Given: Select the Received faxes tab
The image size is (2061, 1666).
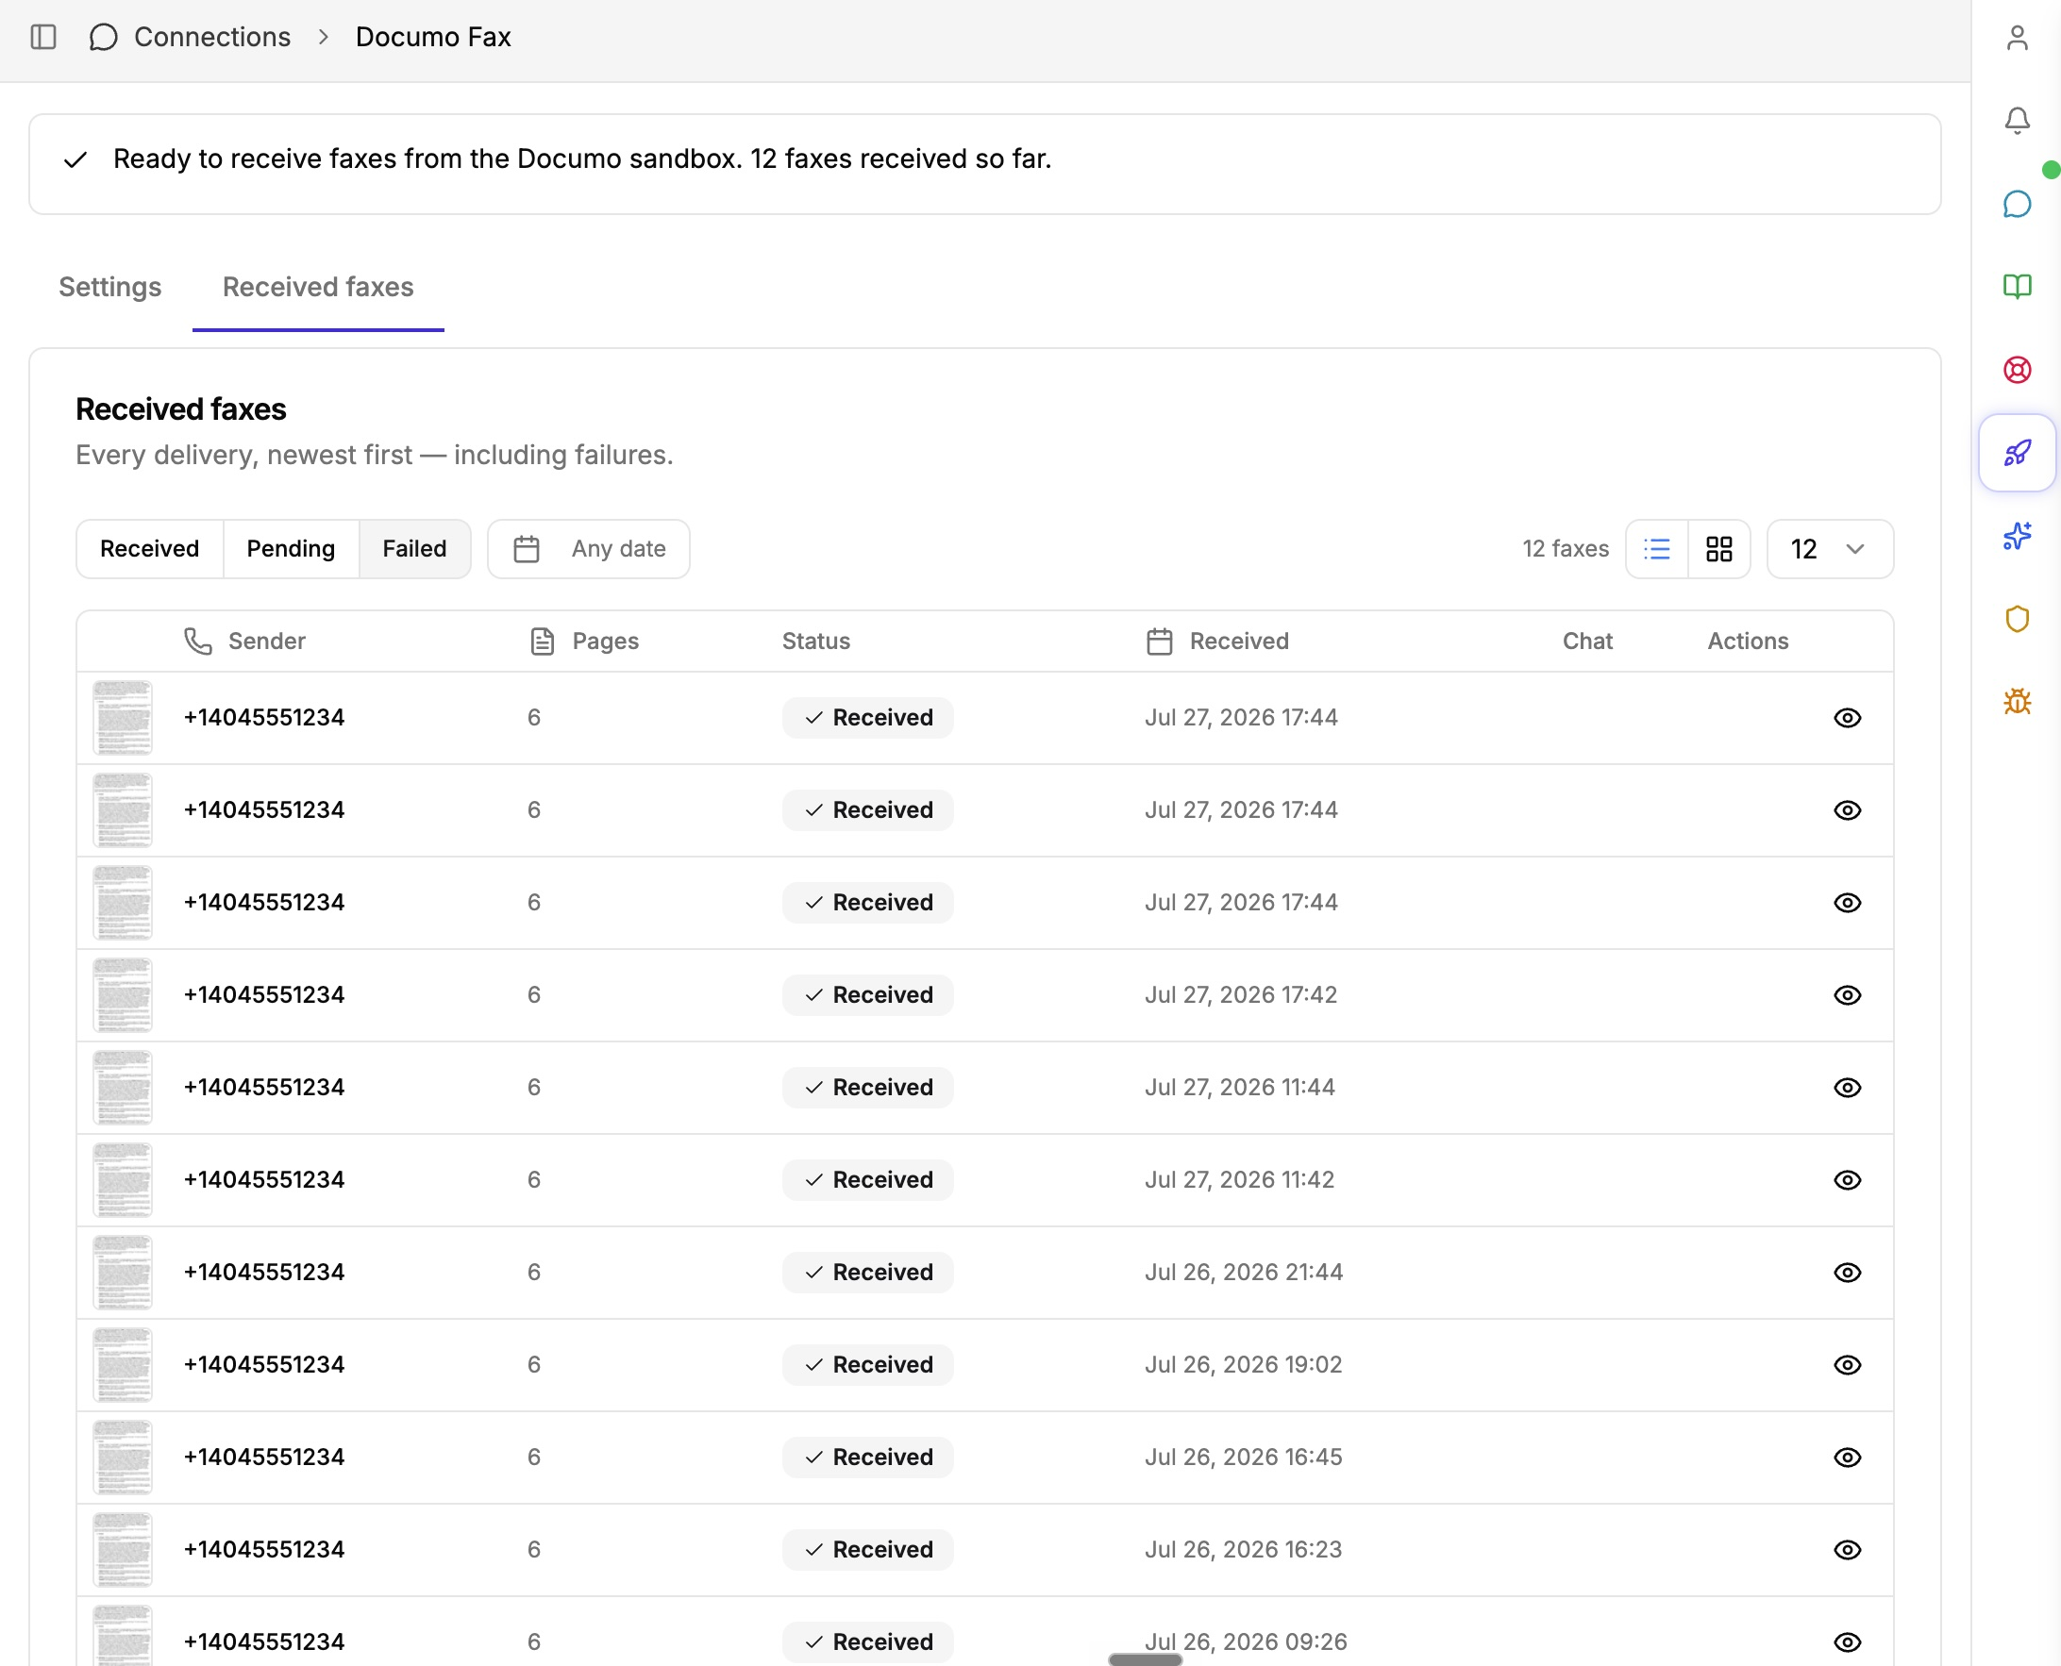Looking at the screenshot, I should pyautogui.click(x=318, y=287).
